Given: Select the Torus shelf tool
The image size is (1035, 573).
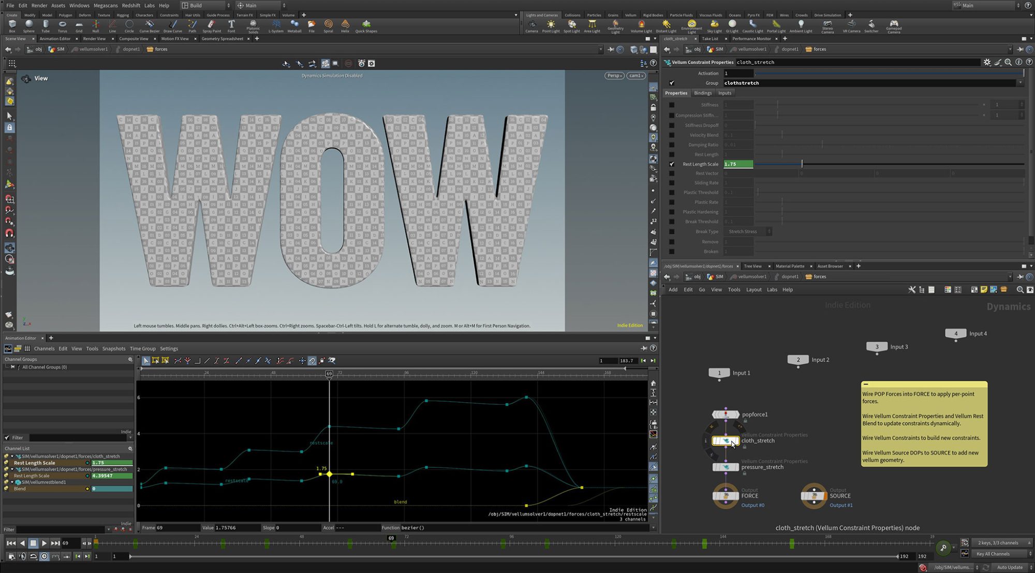Looking at the screenshot, I should [62, 26].
